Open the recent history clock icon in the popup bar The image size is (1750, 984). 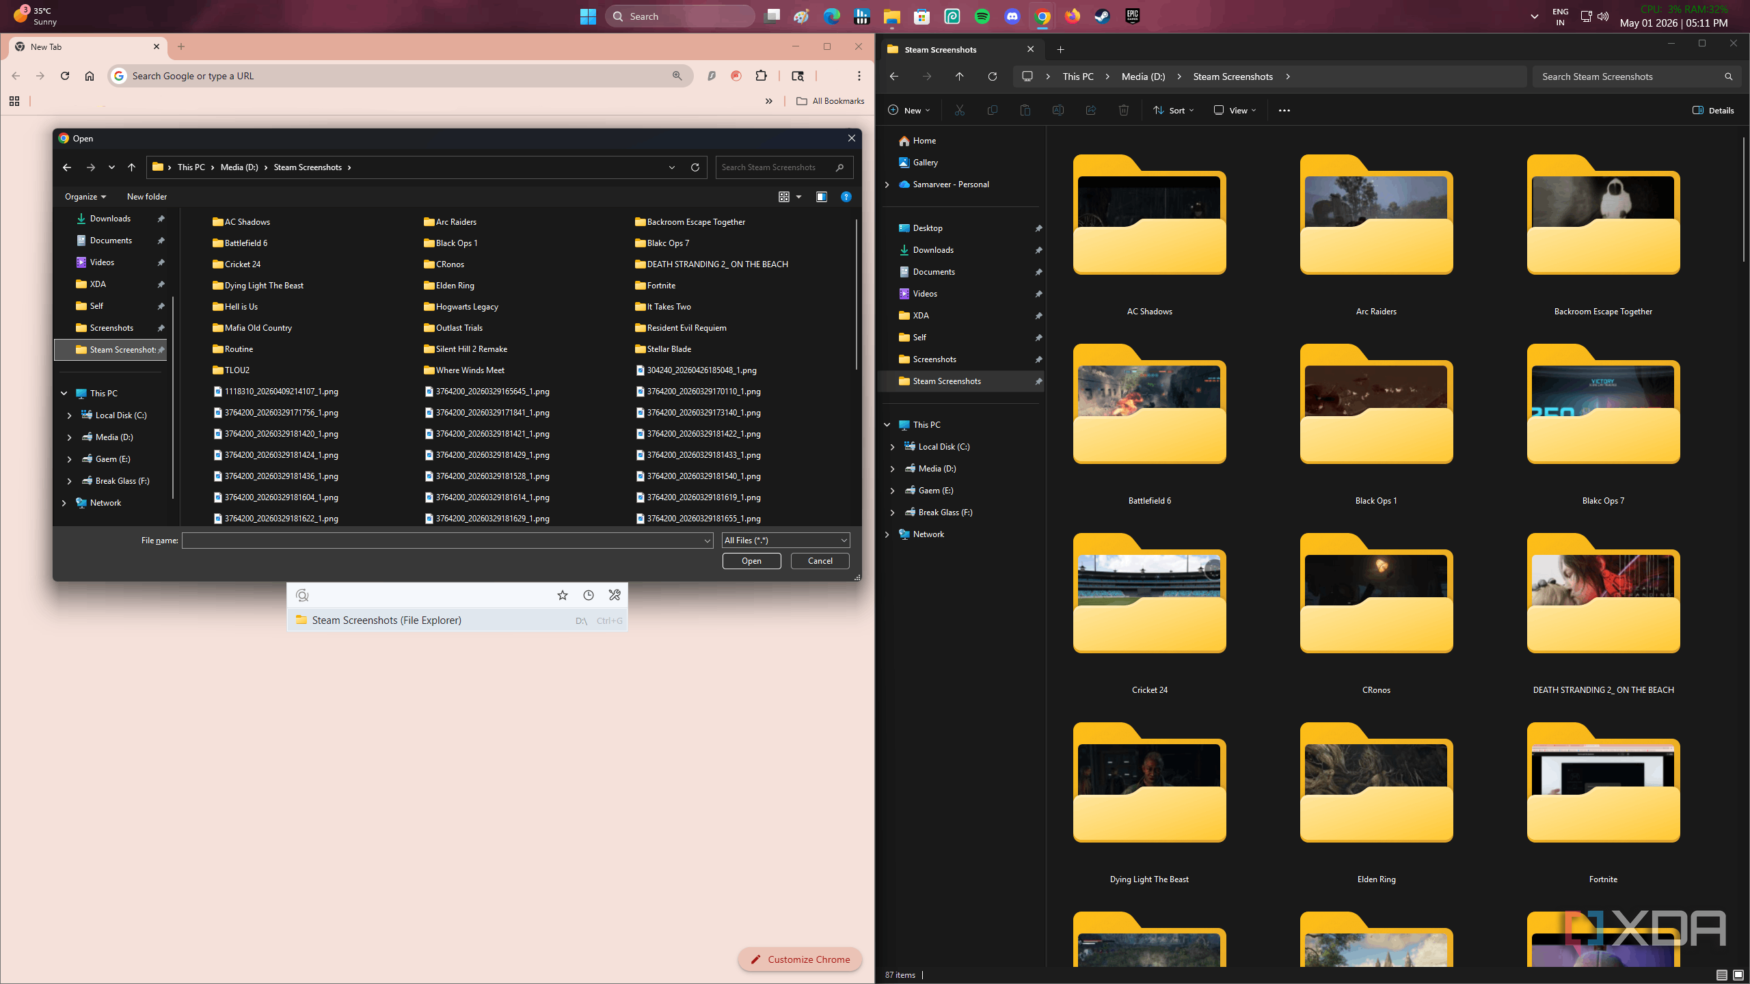[589, 595]
